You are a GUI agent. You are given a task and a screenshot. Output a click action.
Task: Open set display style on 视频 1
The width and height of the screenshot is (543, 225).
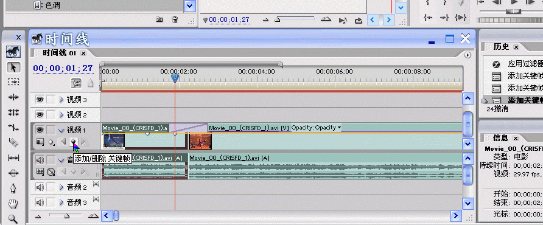[x=40, y=141]
